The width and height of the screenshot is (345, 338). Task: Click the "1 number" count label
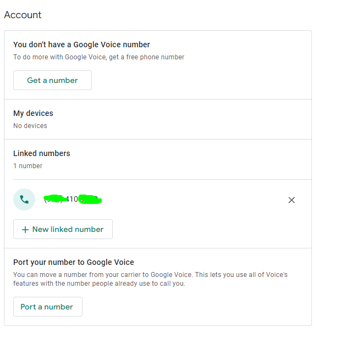tap(28, 166)
